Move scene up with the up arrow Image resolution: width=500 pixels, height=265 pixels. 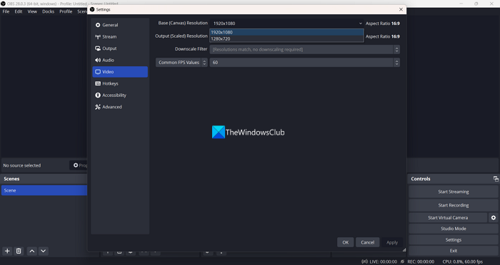32,251
